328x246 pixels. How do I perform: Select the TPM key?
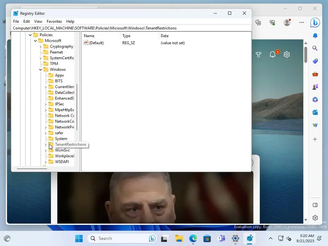54,64
